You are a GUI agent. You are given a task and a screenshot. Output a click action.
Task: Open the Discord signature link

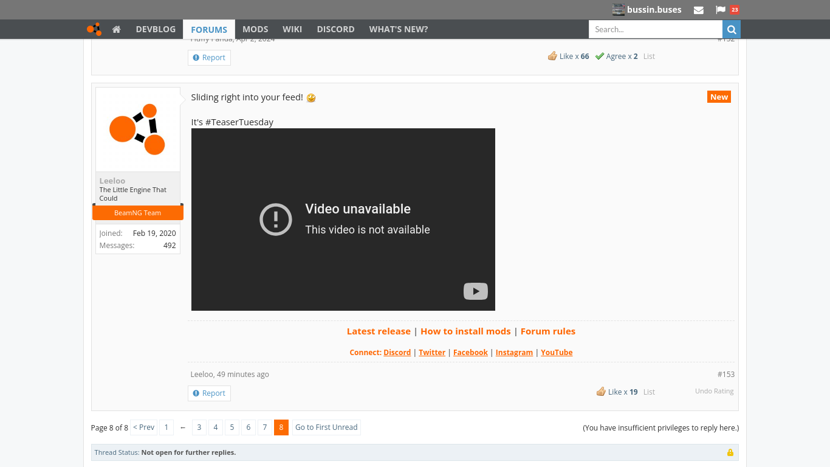click(x=397, y=353)
